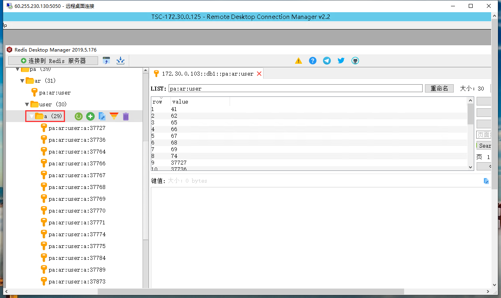Open the blue help question mark icon

pos(313,61)
